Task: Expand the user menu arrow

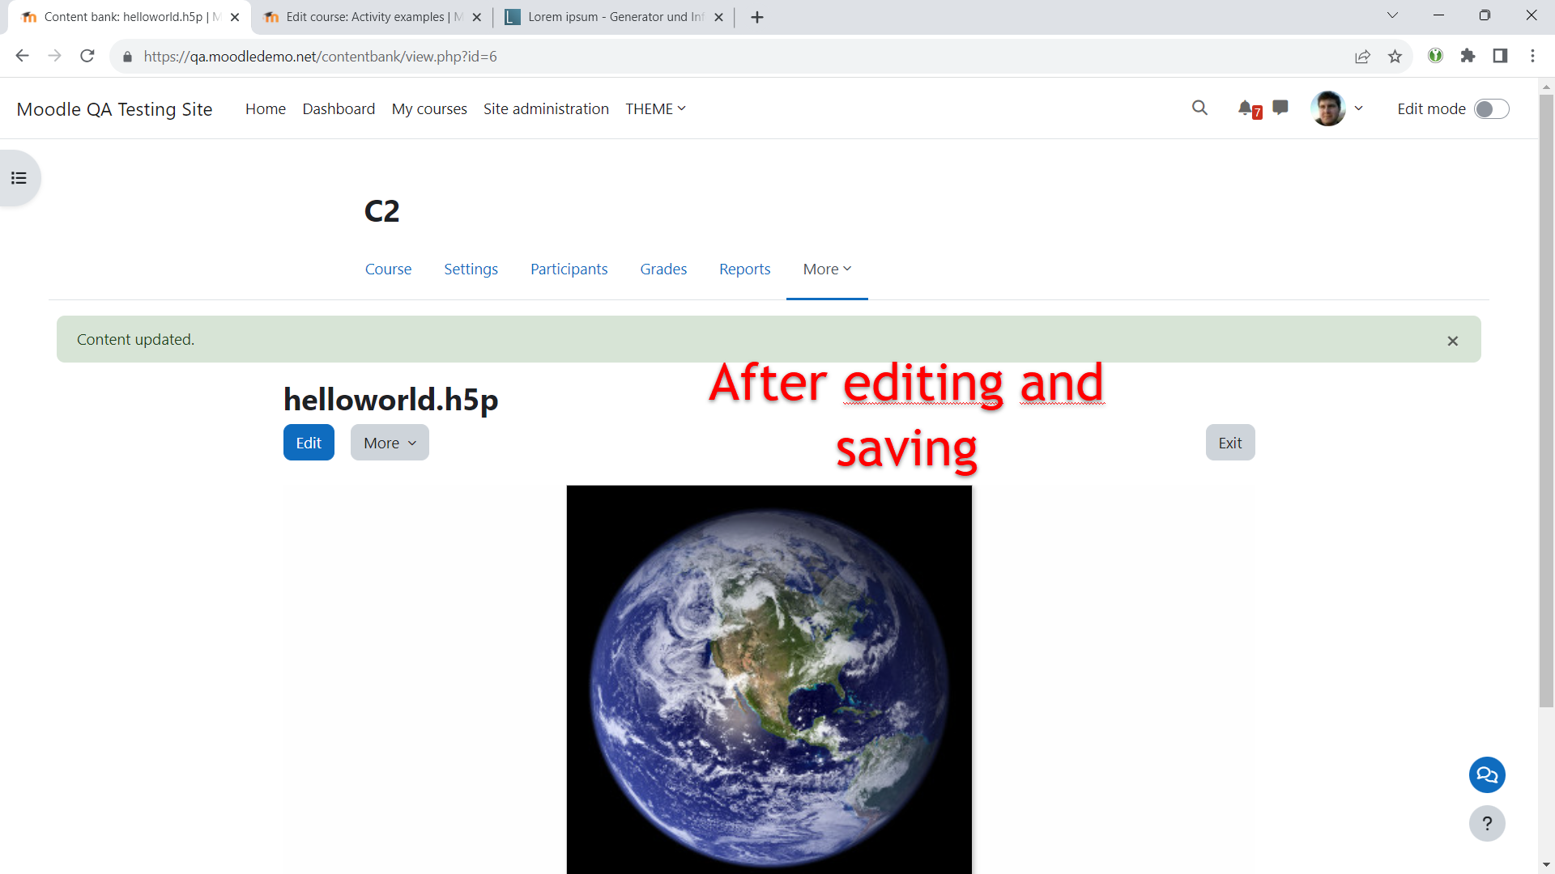Action: (x=1358, y=108)
